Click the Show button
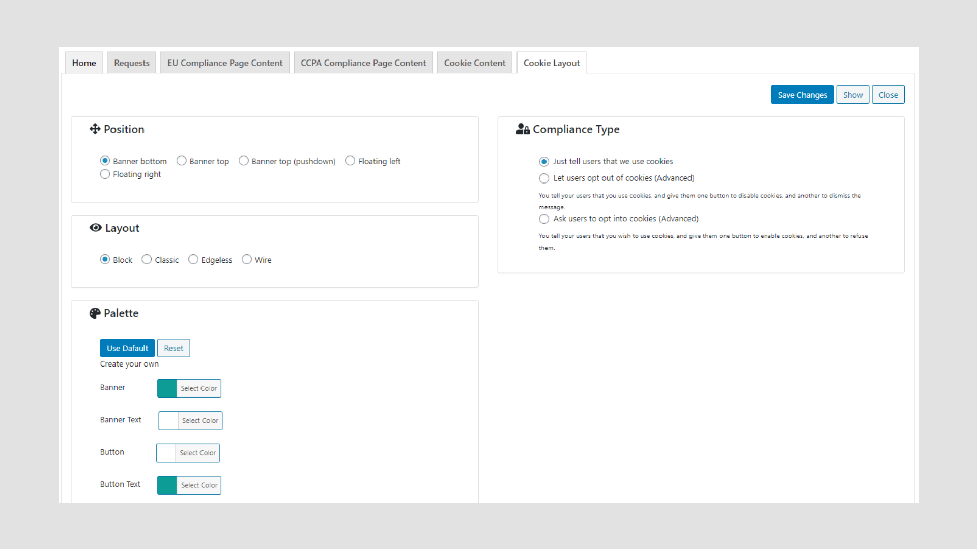Image resolution: width=977 pixels, height=549 pixels. 853,95
